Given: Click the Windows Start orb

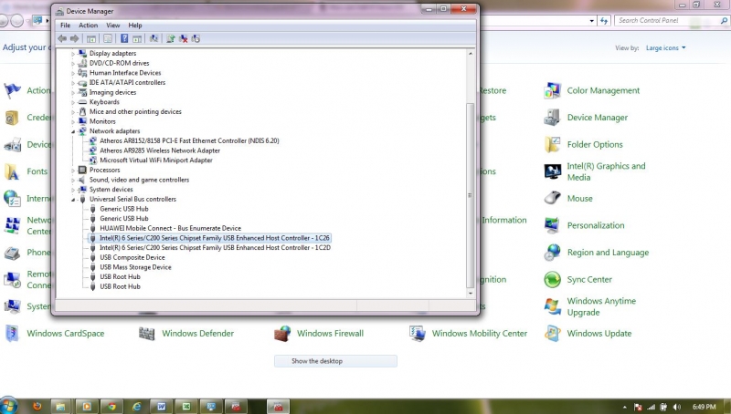Looking at the screenshot, I should [10, 405].
